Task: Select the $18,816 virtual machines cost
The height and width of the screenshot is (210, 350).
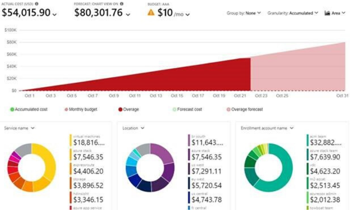Action: [x=89, y=142]
